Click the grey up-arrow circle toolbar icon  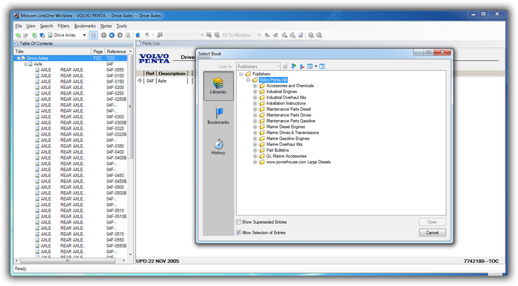(104, 35)
